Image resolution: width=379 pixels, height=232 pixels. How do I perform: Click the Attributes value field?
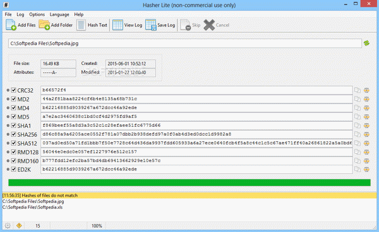click(58, 72)
